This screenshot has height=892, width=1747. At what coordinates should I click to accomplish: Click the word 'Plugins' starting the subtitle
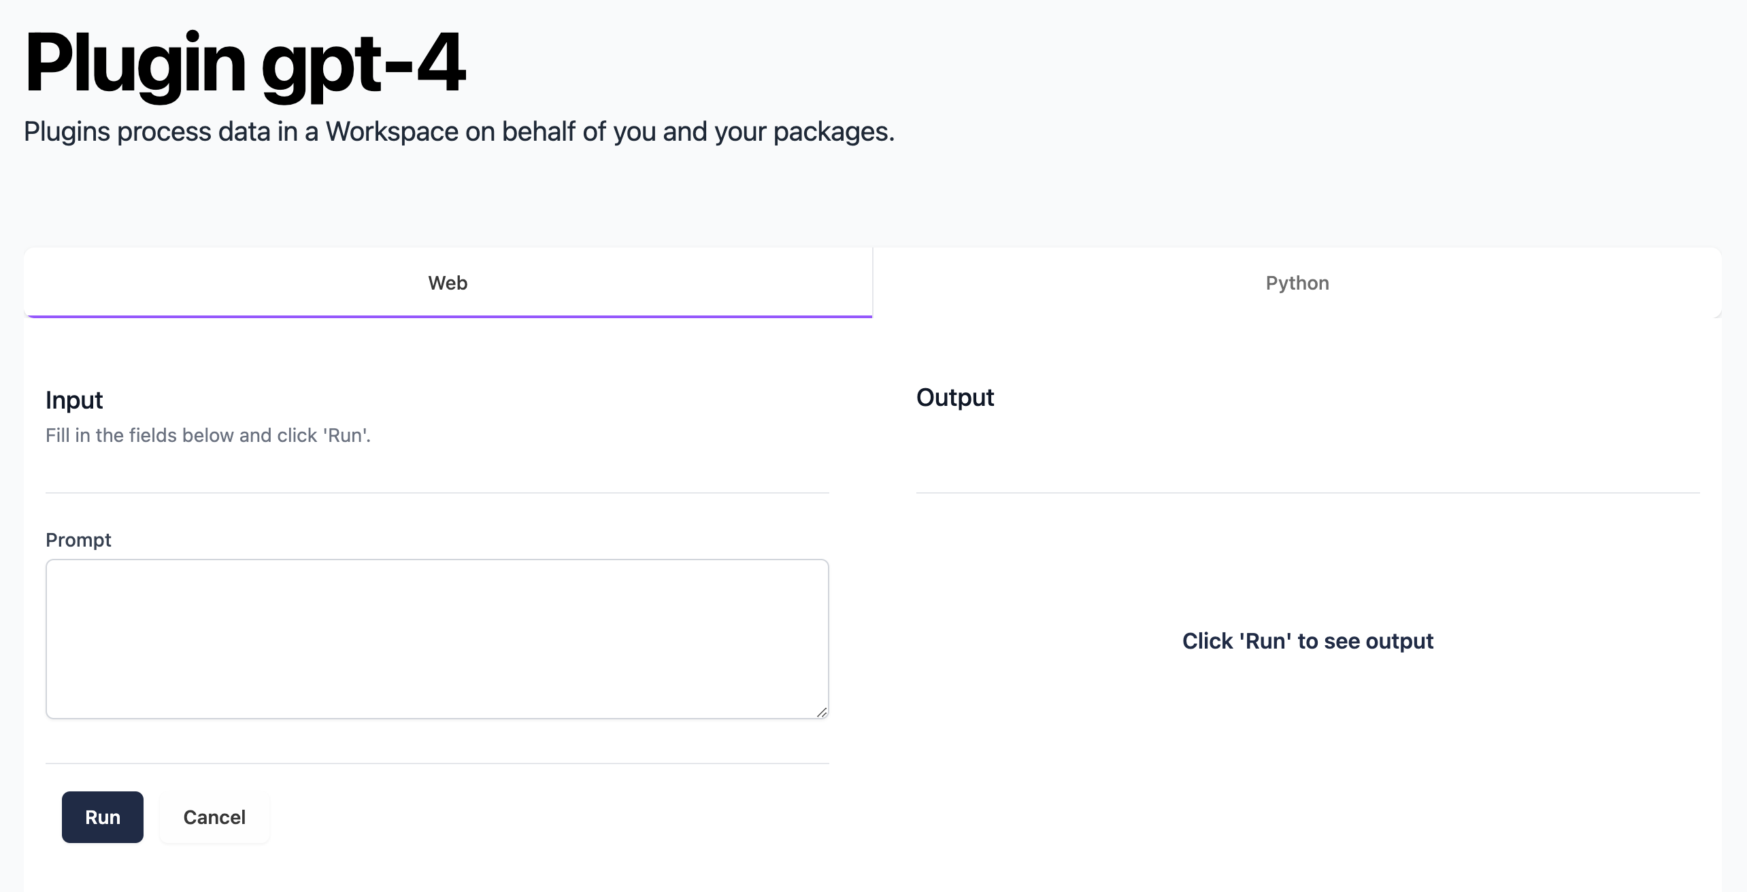coord(67,131)
